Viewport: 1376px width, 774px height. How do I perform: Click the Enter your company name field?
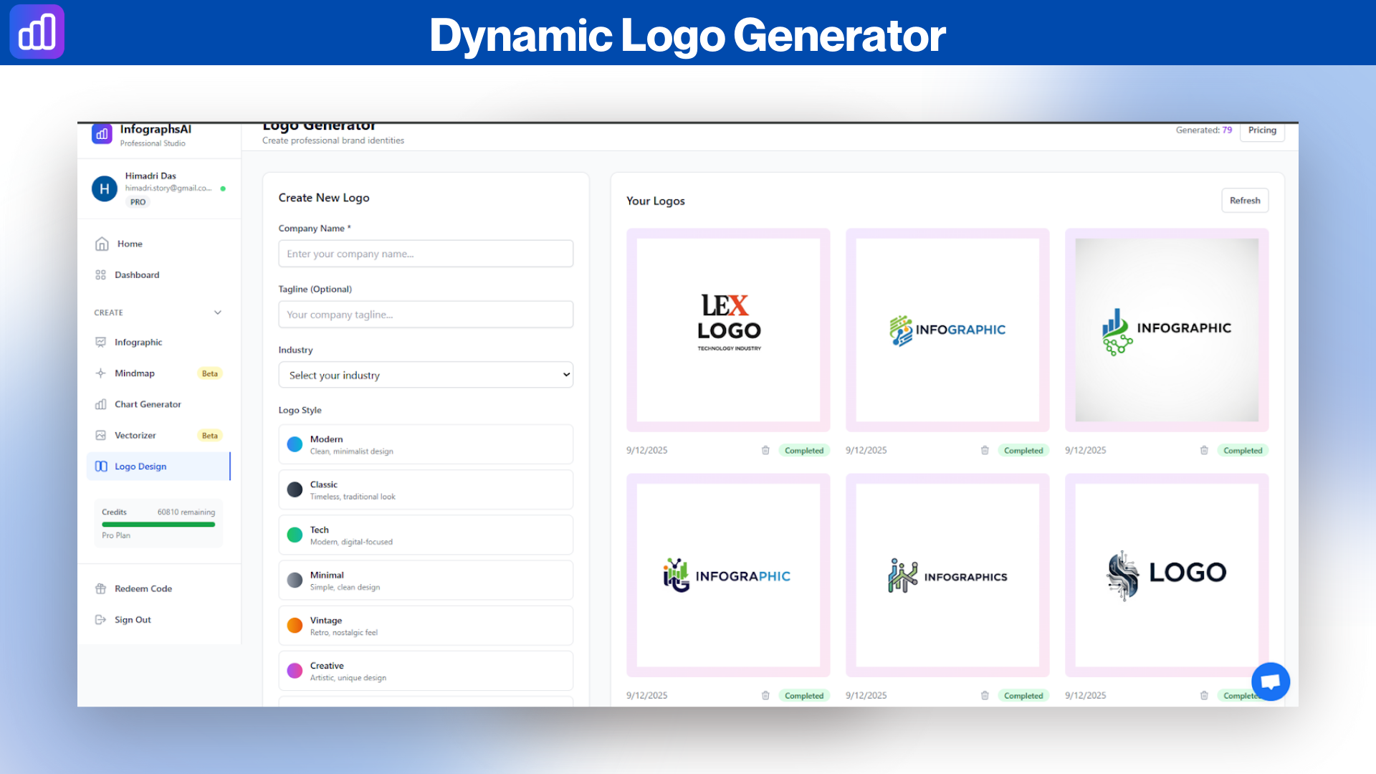pyautogui.click(x=425, y=253)
